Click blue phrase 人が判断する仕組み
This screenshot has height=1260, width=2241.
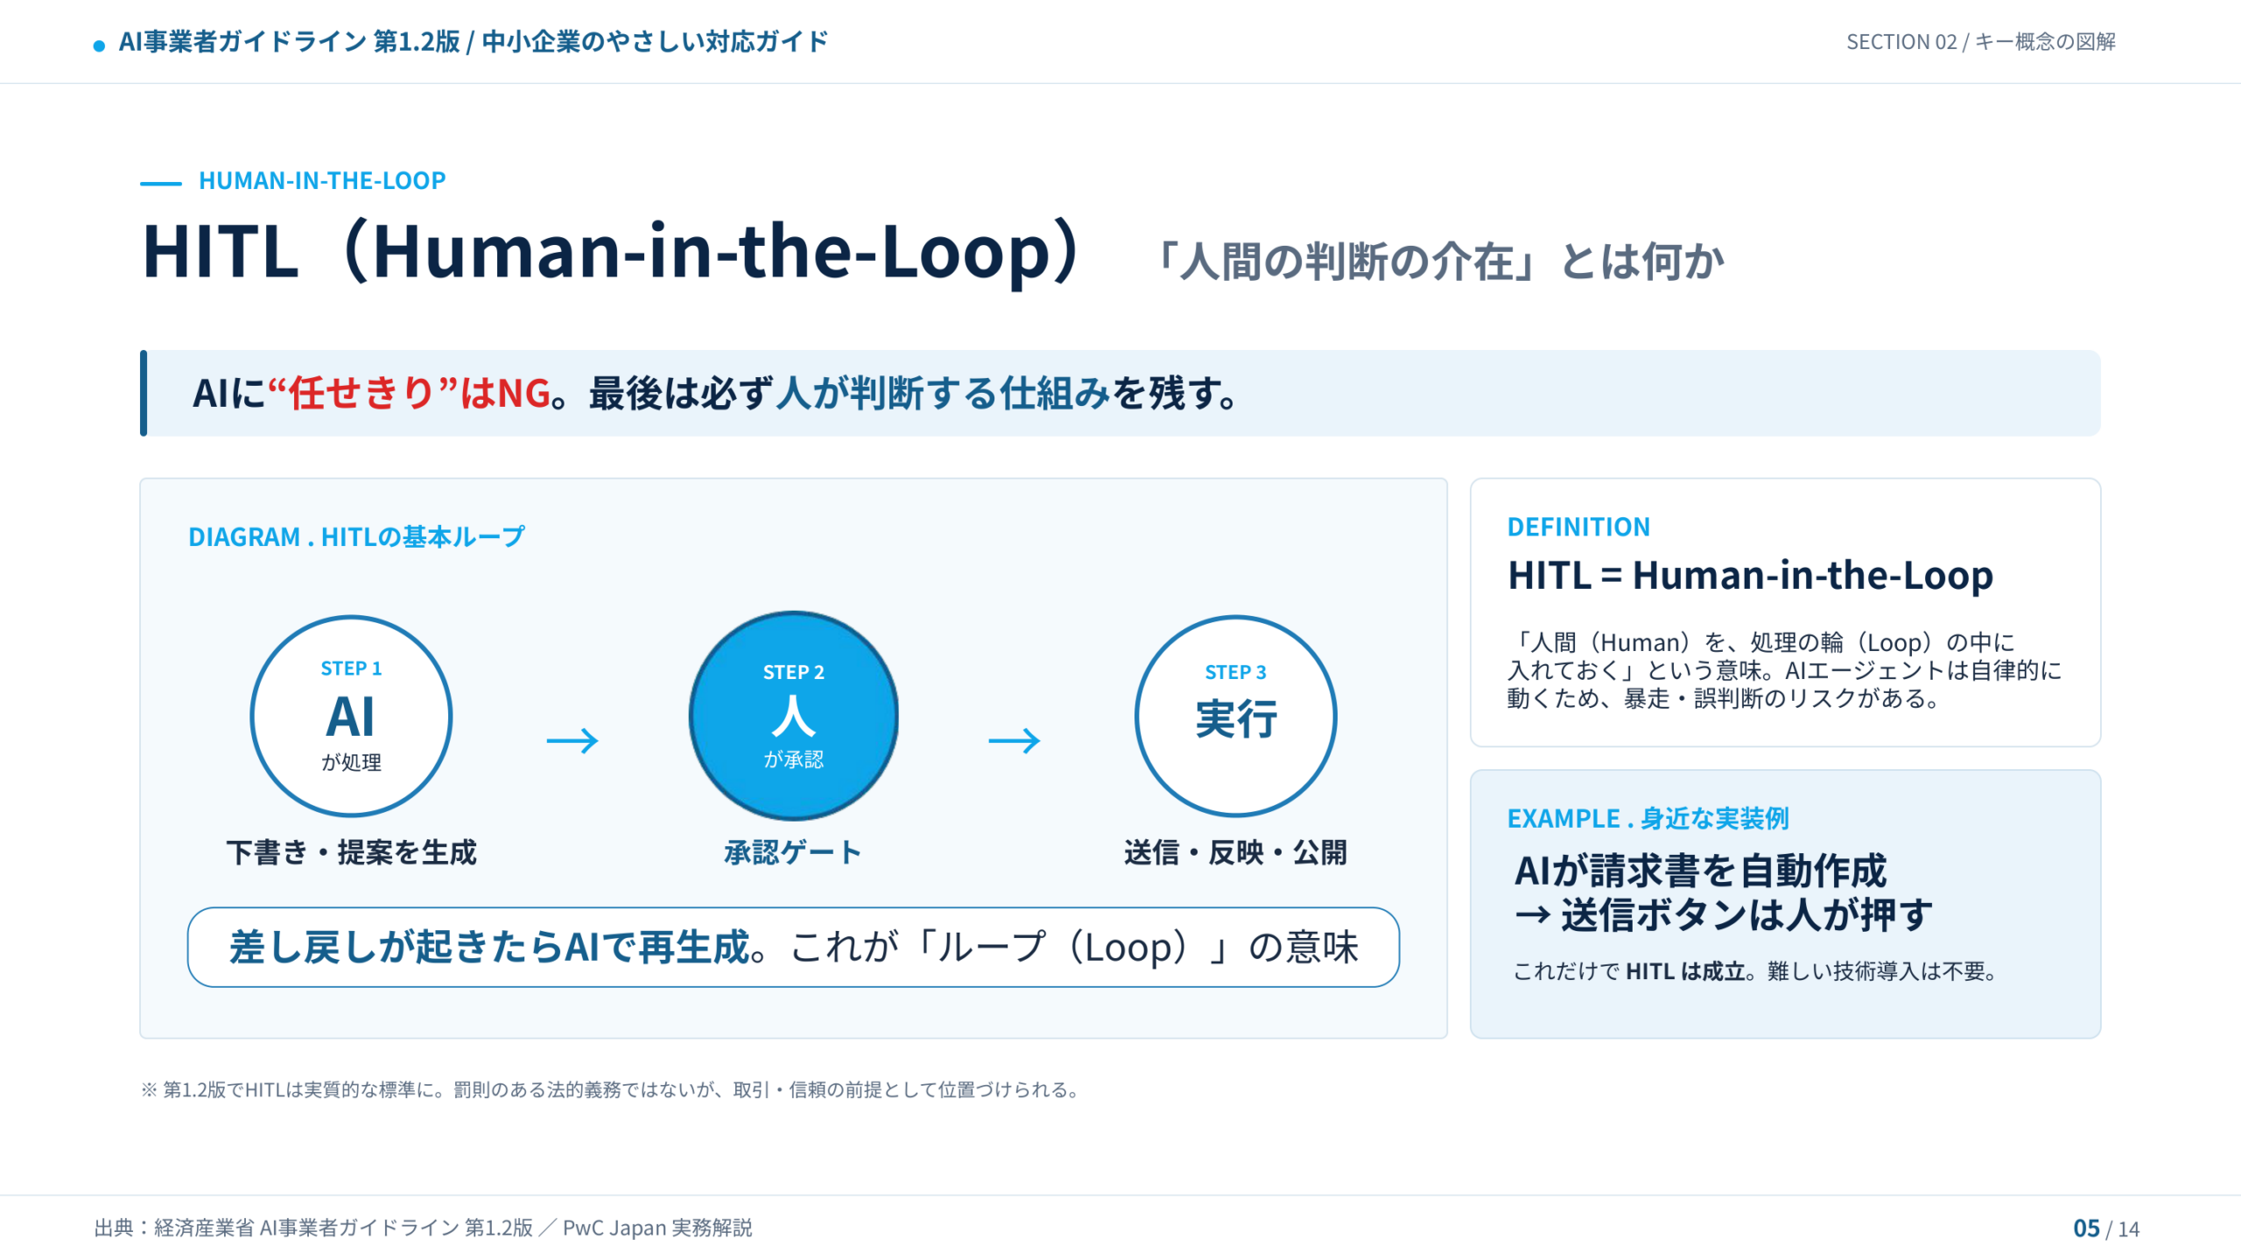pos(943,393)
